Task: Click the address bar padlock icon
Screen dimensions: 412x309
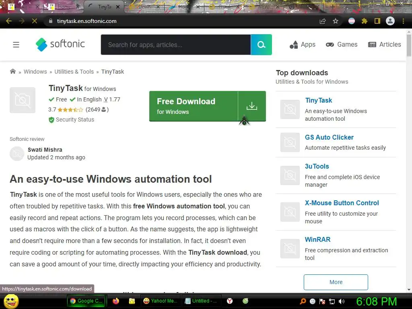Action: pyautogui.click(x=51, y=21)
